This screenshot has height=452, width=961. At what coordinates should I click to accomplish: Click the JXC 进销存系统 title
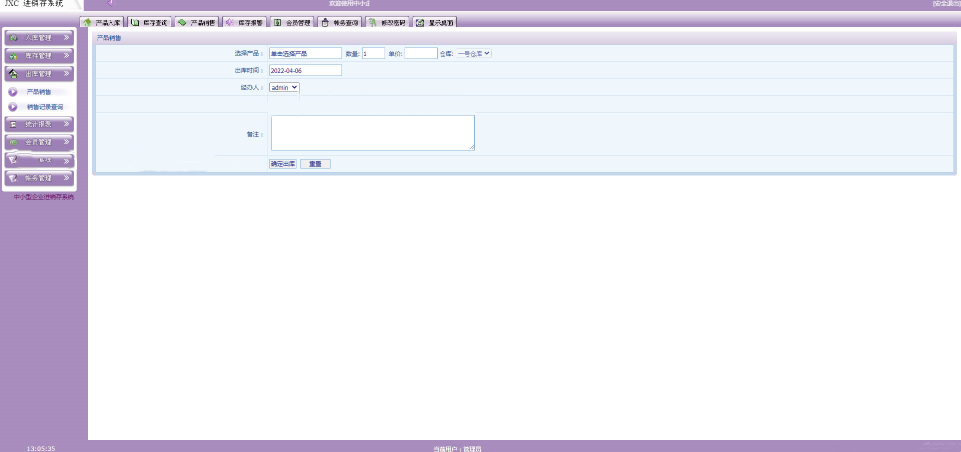34,3
